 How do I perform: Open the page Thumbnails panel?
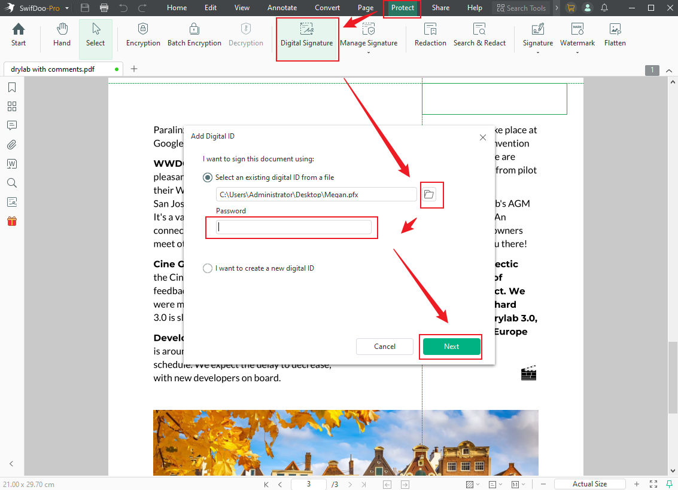click(11, 106)
